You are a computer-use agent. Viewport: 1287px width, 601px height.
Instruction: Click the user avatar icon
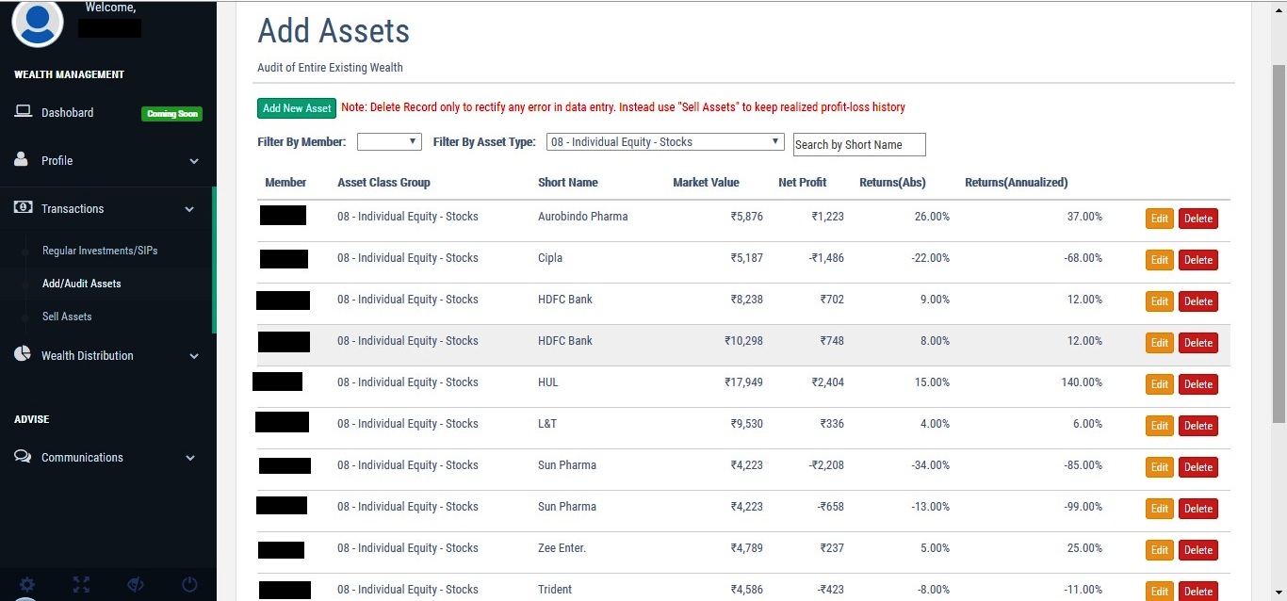38,21
